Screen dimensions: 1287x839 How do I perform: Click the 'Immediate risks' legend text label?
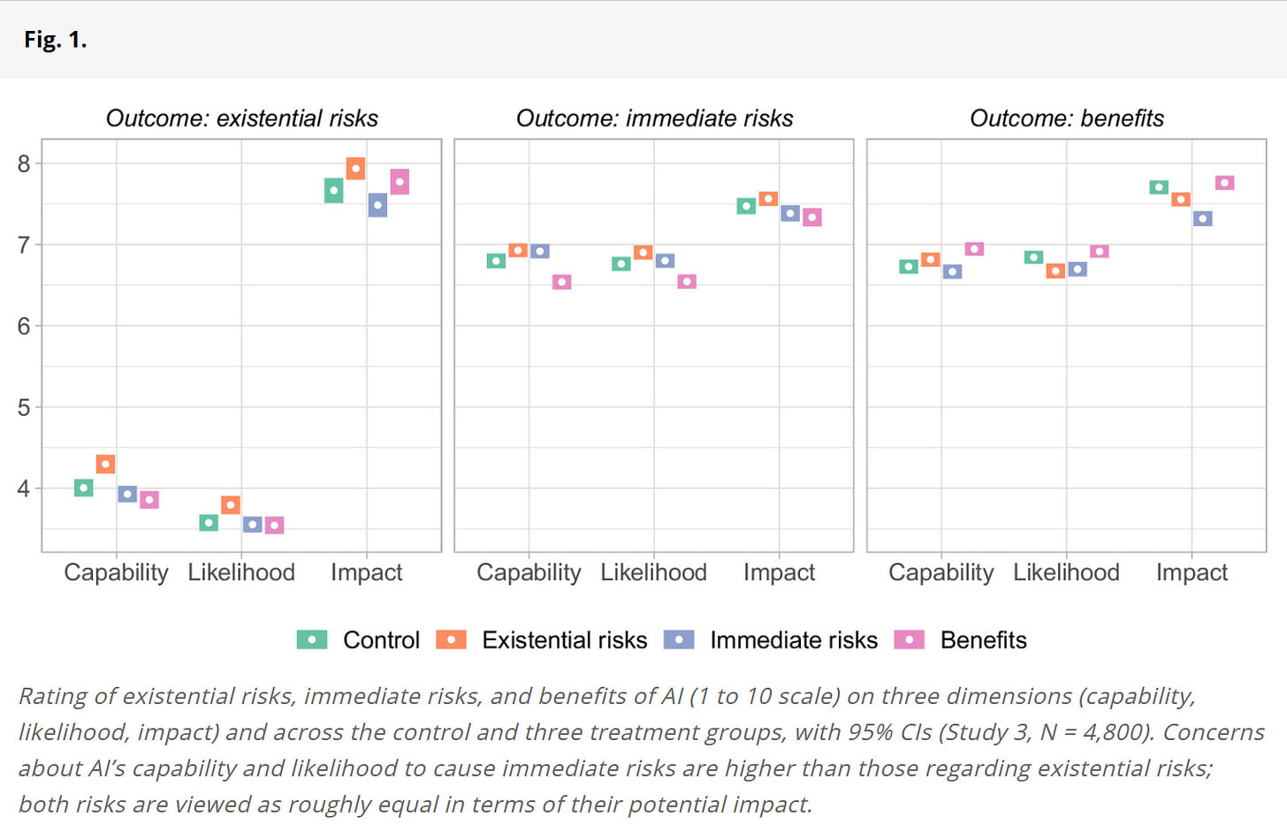tap(793, 639)
